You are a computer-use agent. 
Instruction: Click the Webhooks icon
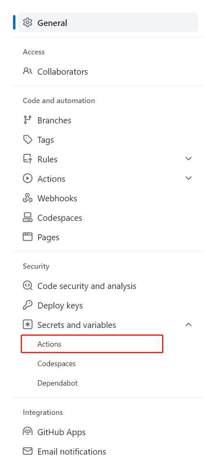[x=27, y=198]
